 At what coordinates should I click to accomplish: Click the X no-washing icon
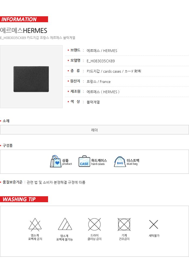pyautogui.click(x=154, y=224)
